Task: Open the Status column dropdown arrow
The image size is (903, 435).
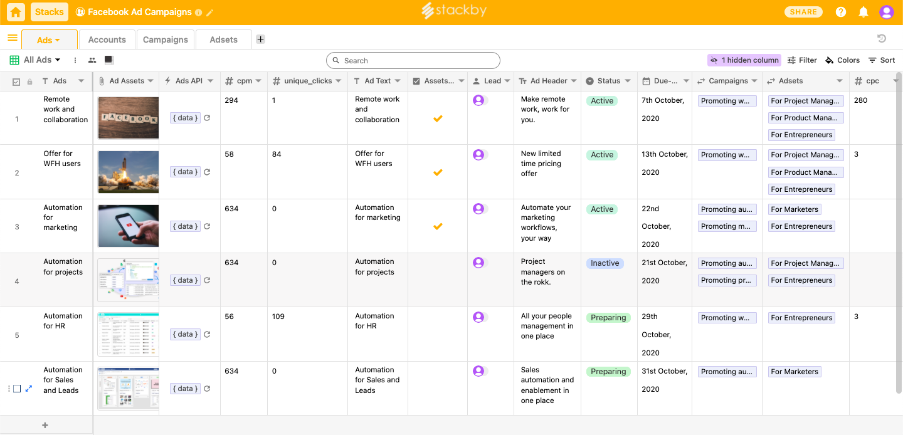Action: click(629, 81)
